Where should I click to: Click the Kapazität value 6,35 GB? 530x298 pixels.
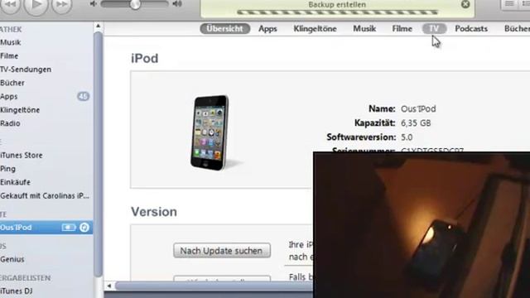pos(416,123)
